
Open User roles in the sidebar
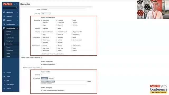pyautogui.click(x=9, y=44)
